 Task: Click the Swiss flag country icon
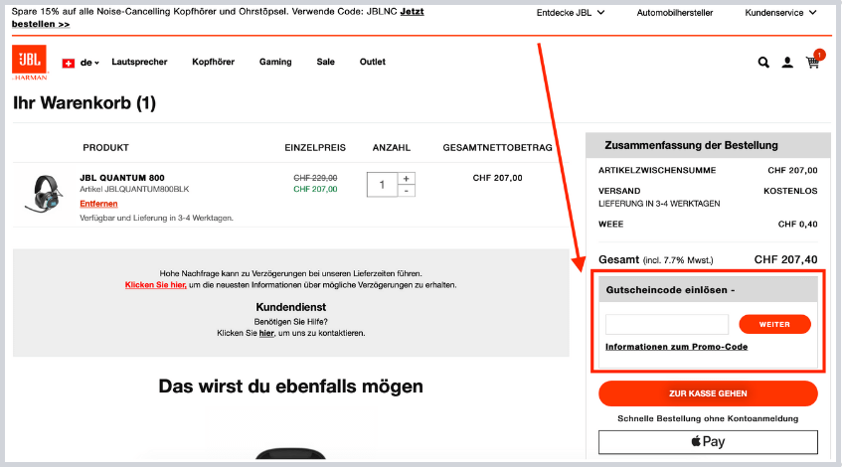[69, 64]
